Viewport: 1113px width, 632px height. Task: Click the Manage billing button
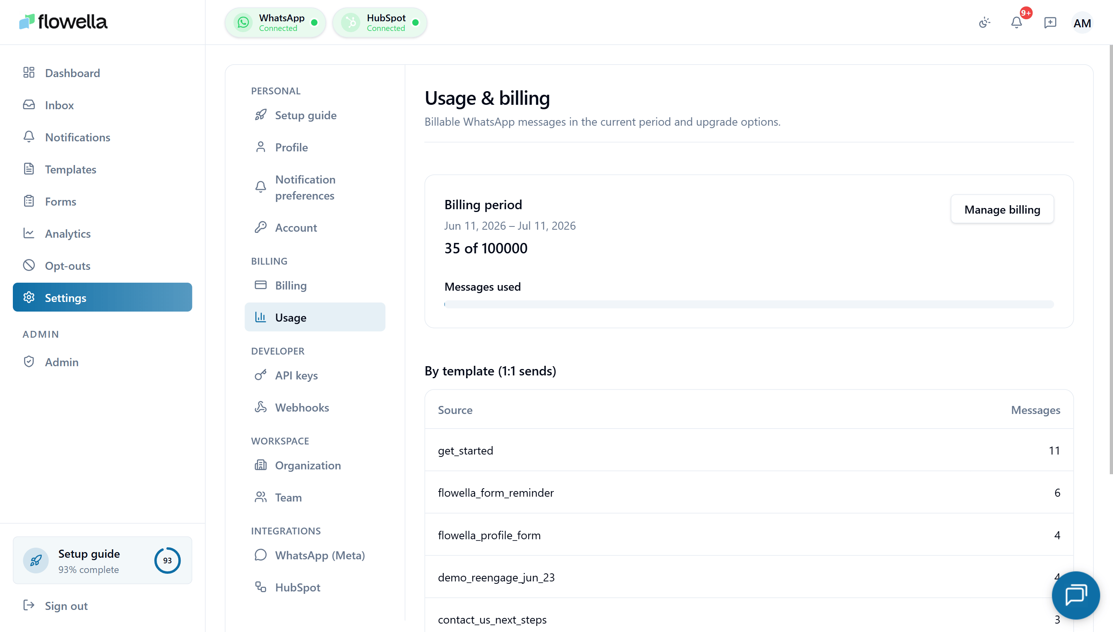(x=1002, y=209)
